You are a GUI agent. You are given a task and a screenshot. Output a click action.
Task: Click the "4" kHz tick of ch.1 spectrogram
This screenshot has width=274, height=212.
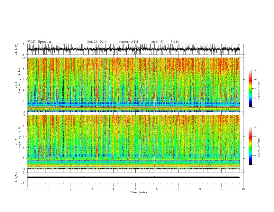(x=24, y=90)
